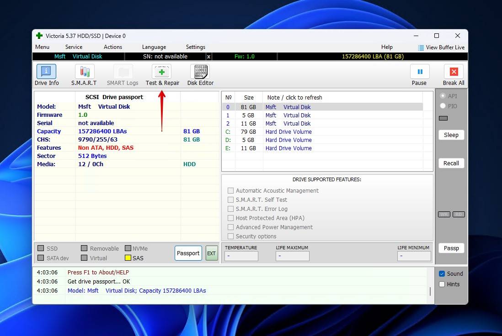Click 157286400 LBA (81 GB) header text
Screen dimensions: 502x336
click(373, 57)
